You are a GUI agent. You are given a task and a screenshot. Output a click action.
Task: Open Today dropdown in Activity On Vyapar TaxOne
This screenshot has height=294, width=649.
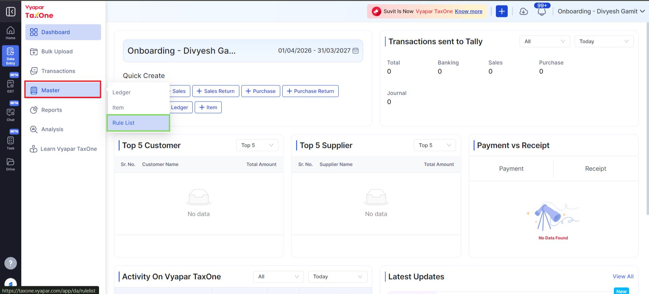(x=338, y=276)
